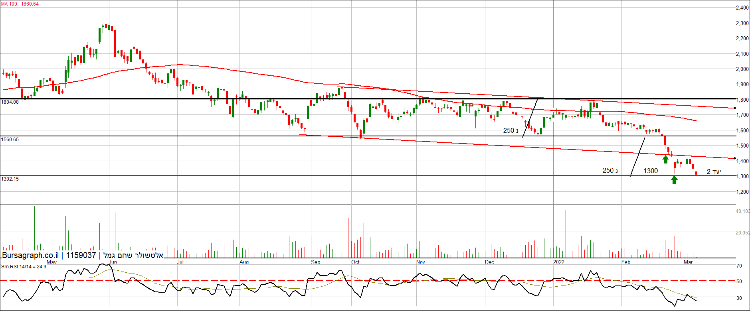The width and height of the screenshot is (750, 311).
Task: Click the אלטשולר שחם גמל stock name
Action: 133,255
